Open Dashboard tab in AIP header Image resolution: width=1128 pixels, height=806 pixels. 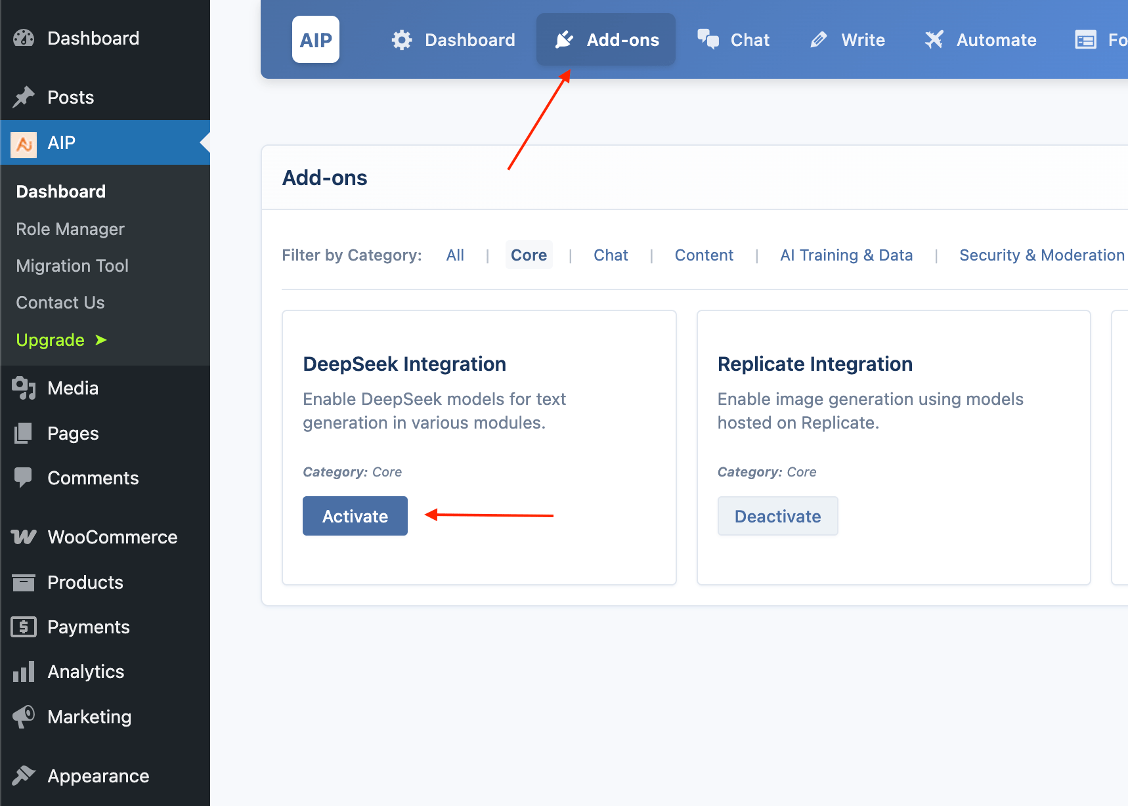(453, 40)
